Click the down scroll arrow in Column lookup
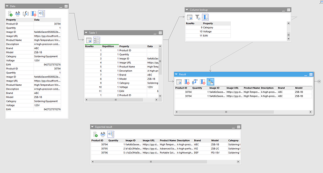Image resolution: width=323 pixels, height=173 pixels. [x=288, y=39]
